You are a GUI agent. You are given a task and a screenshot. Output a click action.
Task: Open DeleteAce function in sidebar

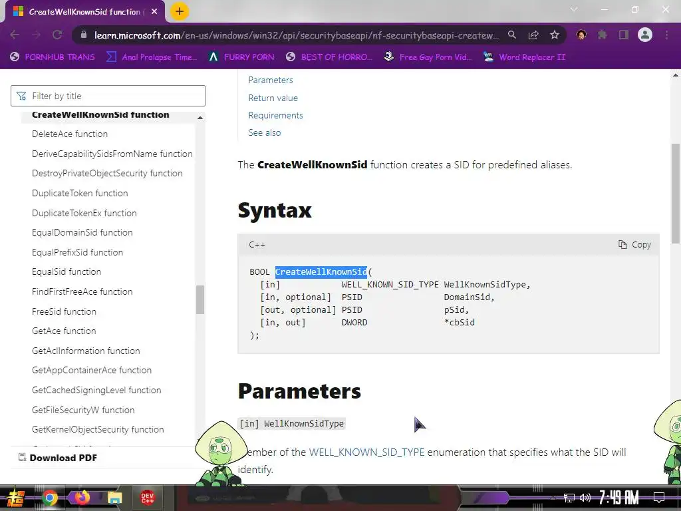click(x=69, y=134)
